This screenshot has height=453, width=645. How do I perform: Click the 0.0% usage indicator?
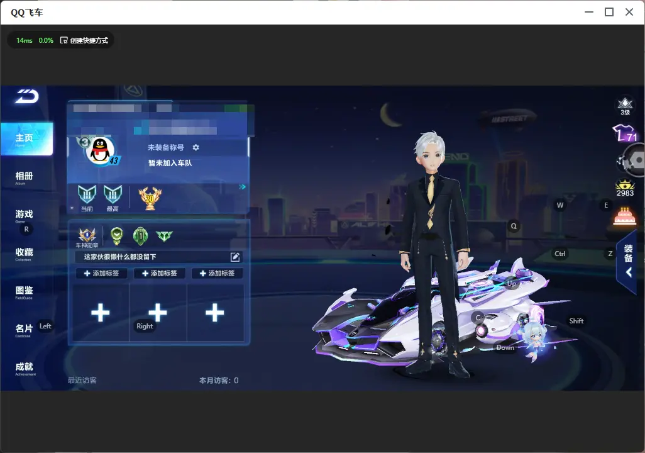click(x=46, y=40)
